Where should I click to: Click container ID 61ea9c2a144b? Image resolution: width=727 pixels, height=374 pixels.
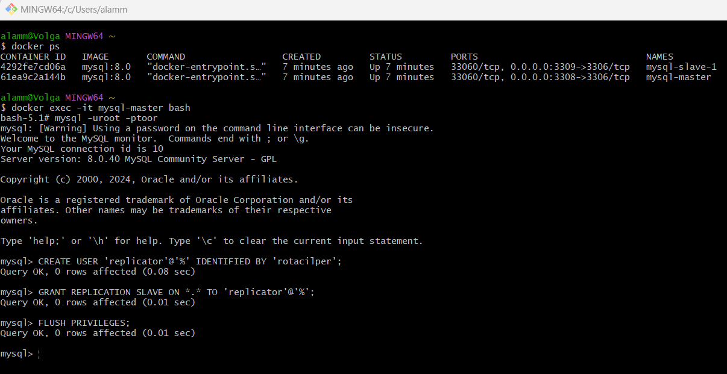coord(33,77)
